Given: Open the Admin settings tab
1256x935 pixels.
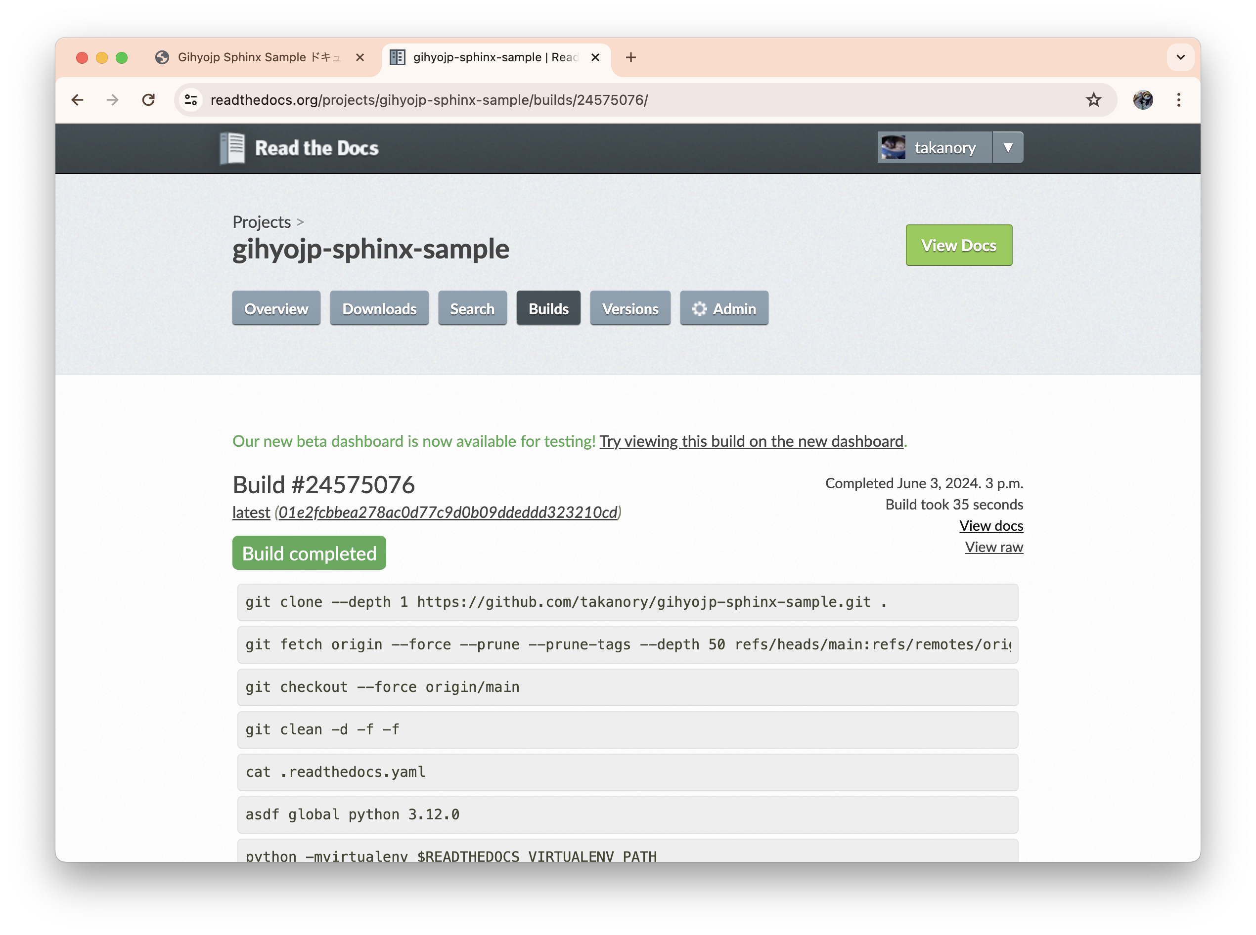Looking at the screenshot, I should (x=724, y=308).
